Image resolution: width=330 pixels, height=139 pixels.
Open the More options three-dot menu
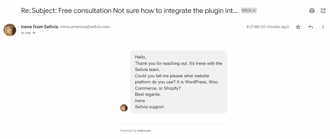coord(323,27)
